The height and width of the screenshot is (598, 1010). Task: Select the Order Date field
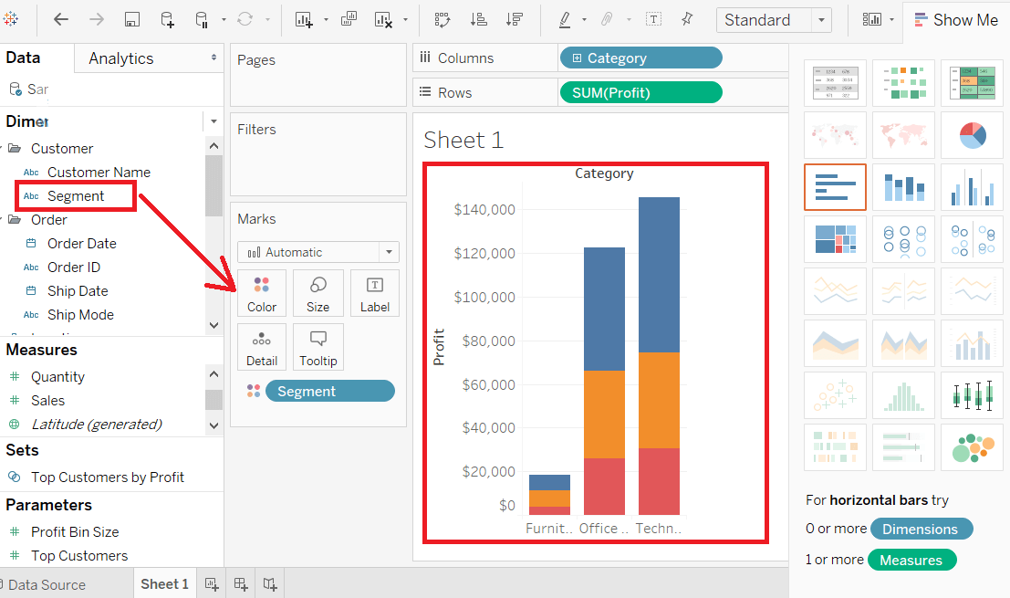(x=82, y=244)
